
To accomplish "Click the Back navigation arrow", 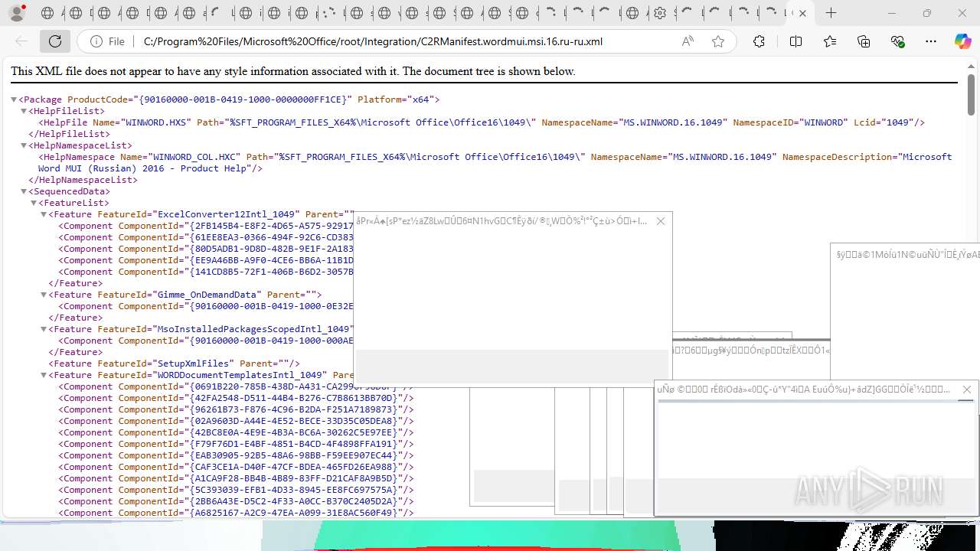I will 21,41.
